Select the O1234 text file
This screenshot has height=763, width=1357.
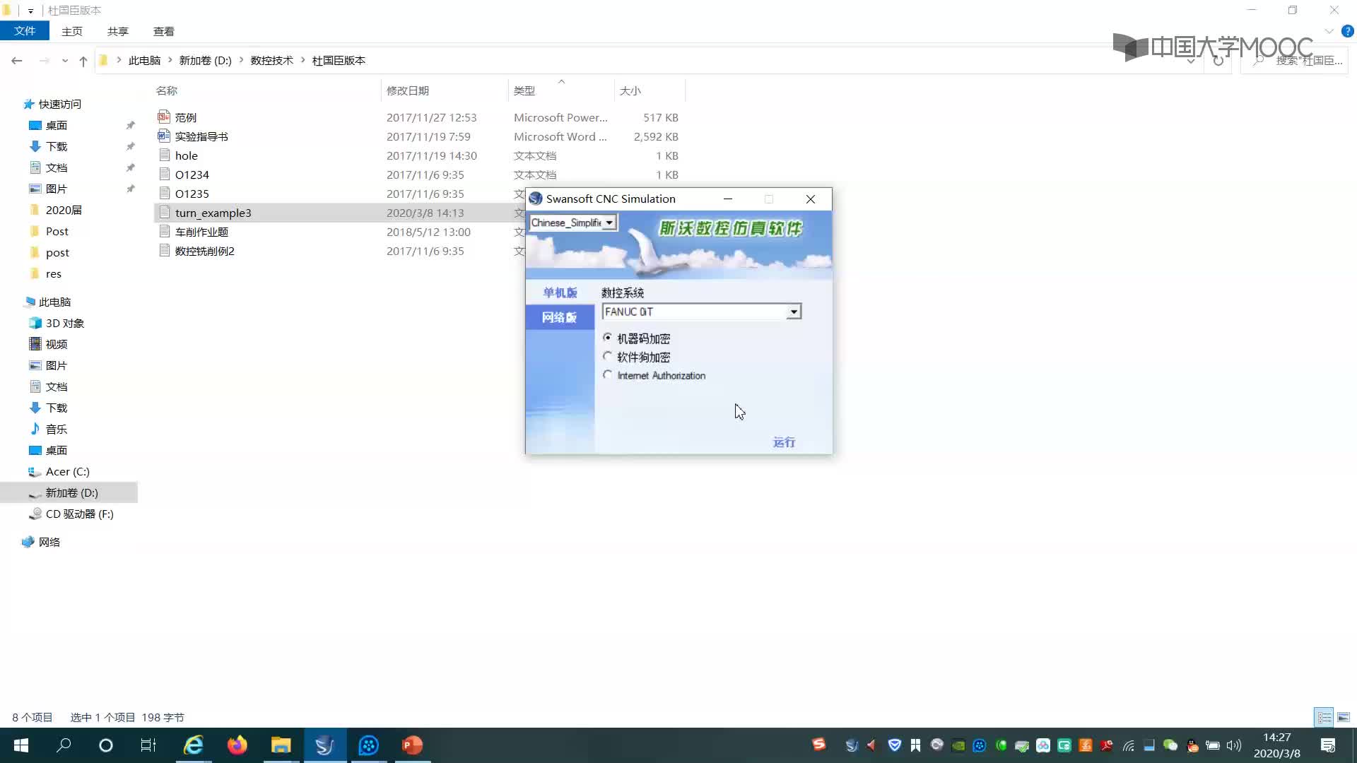(192, 175)
